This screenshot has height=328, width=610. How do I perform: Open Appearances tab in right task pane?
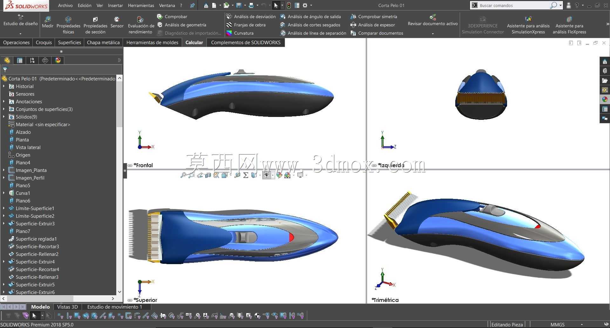[x=605, y=99]
